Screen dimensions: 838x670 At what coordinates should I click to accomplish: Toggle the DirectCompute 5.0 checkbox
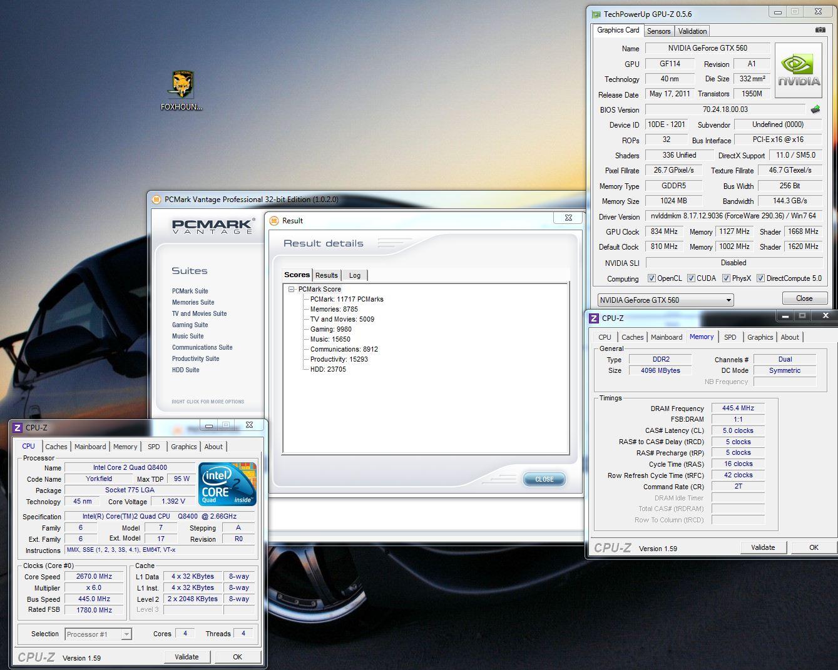[x=760, y=278]
